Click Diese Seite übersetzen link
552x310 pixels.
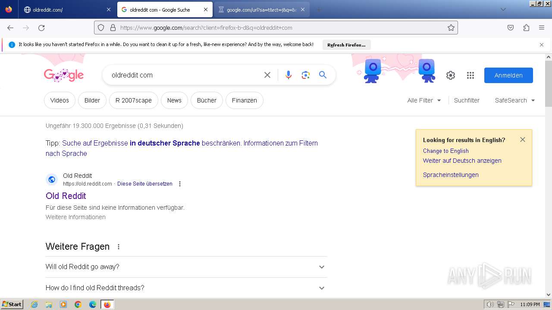[x=145, y=184]
